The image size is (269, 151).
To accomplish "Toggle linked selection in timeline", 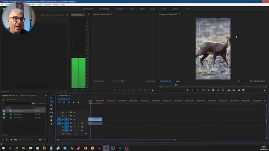I will 69,102.
